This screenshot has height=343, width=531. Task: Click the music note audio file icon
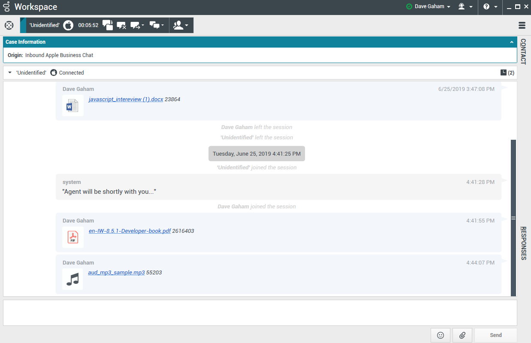pos(72,279)
